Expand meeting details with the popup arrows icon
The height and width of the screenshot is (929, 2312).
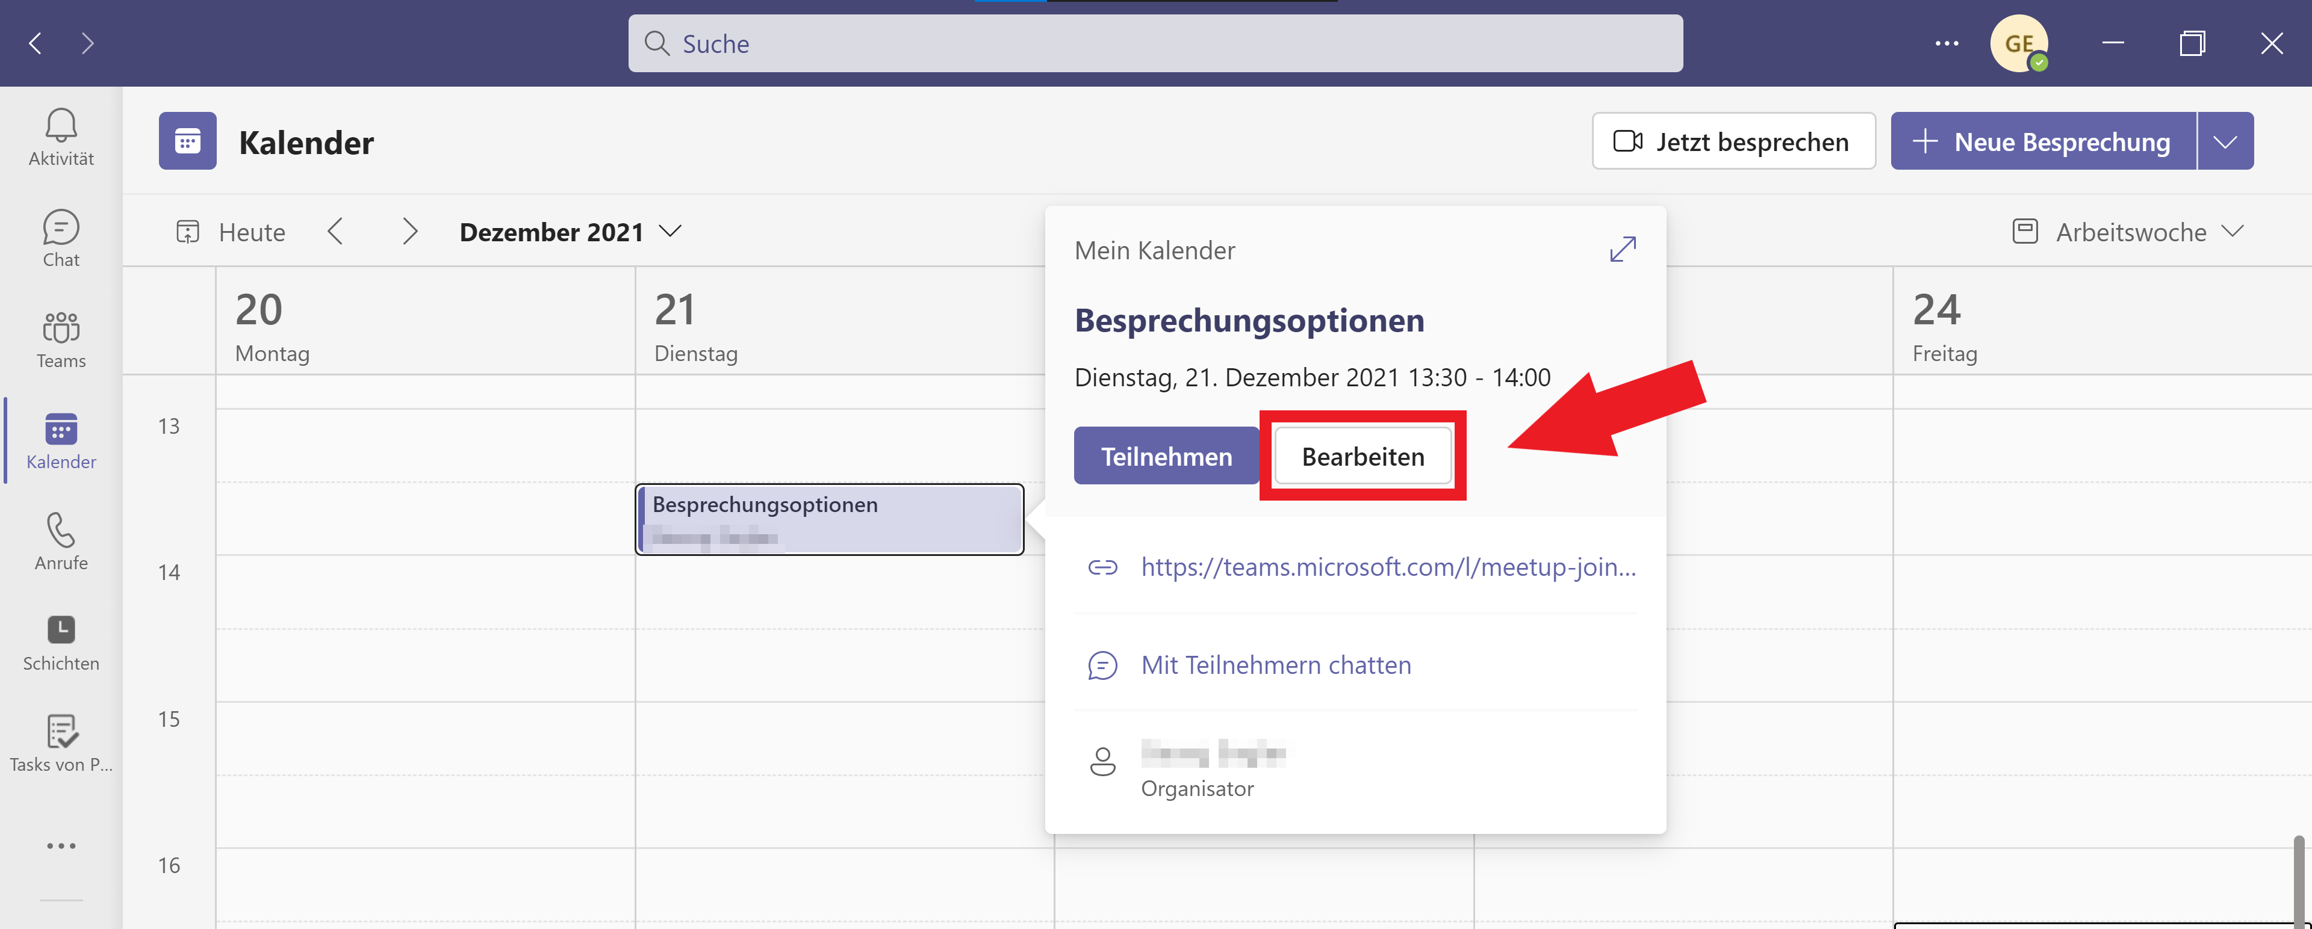click(1623, 249)
